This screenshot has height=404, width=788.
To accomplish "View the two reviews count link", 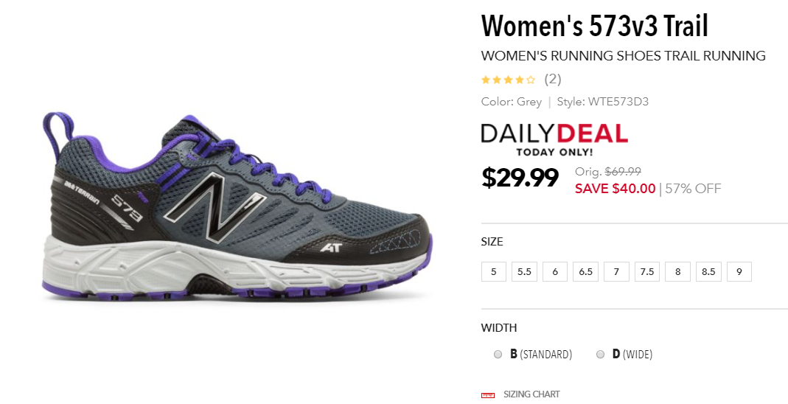I will (x=552, y=79).
